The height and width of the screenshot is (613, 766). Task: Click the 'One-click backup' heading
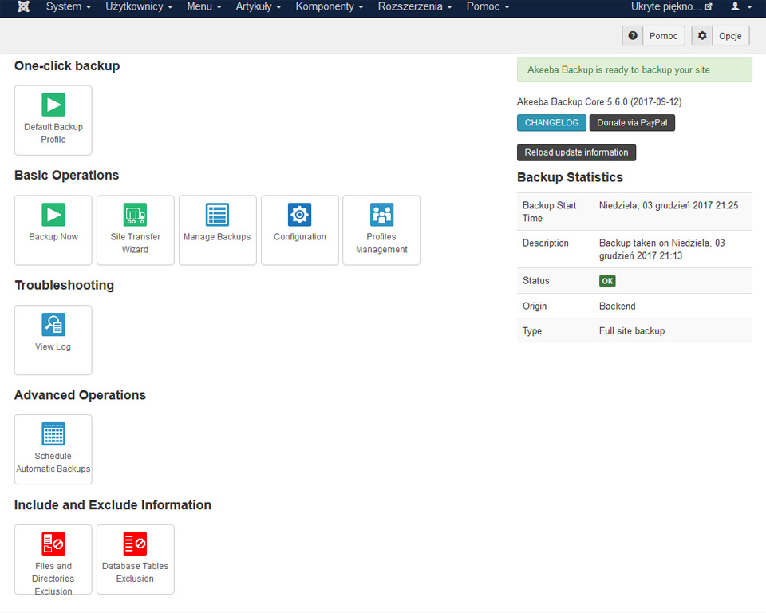coord(67,66)
